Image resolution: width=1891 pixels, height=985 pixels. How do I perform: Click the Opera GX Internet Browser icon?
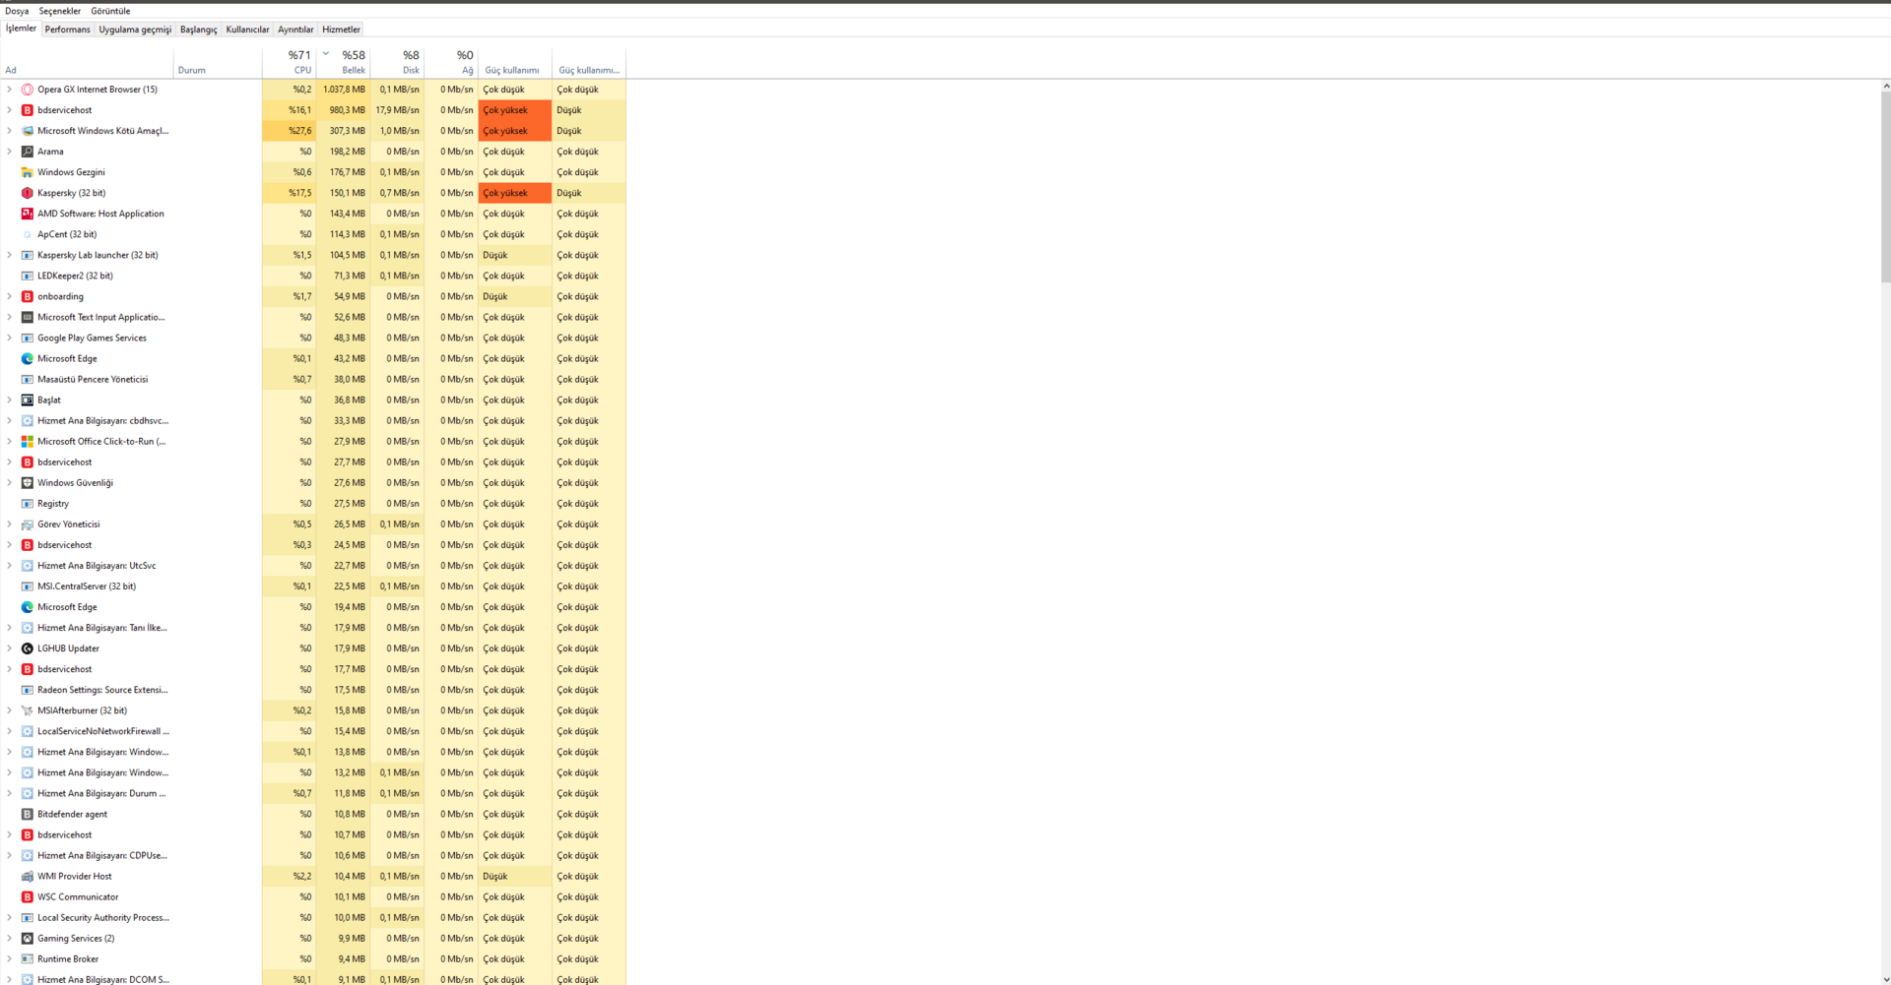[27, 90]
